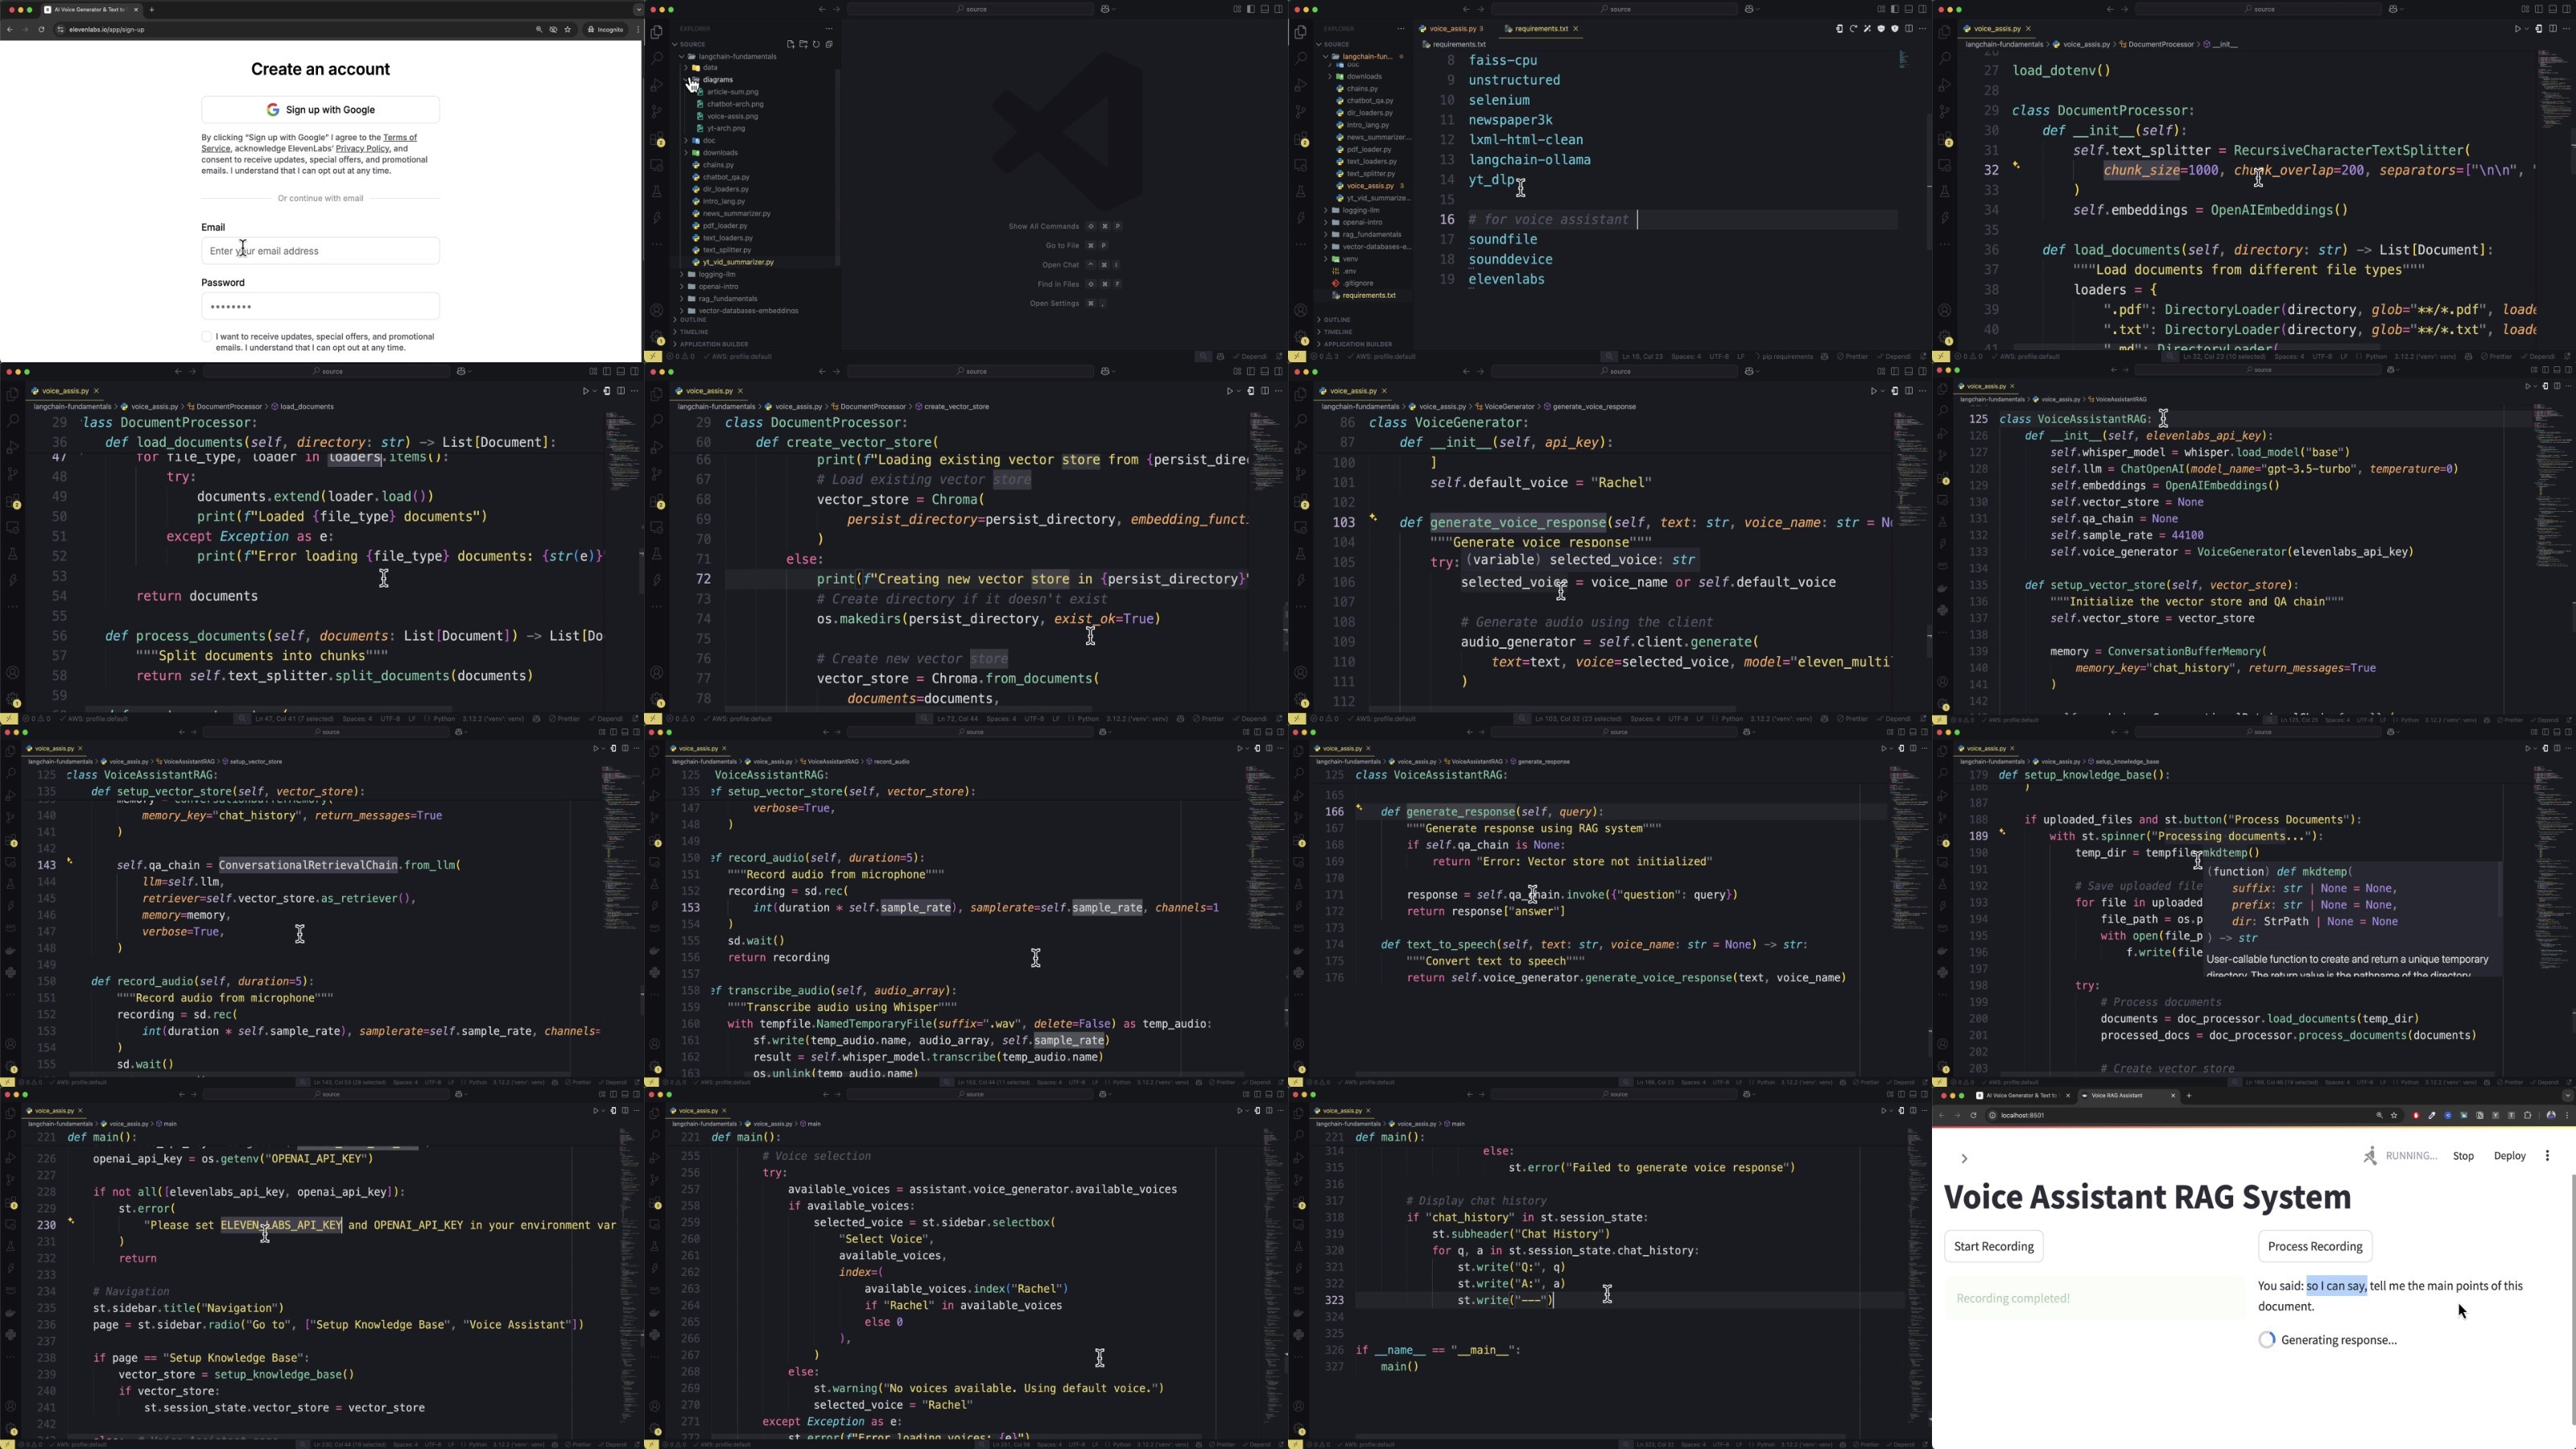Focus the Email input field
The width and height of the screenshot is (2576, 1449).
(x=320, y=251)
